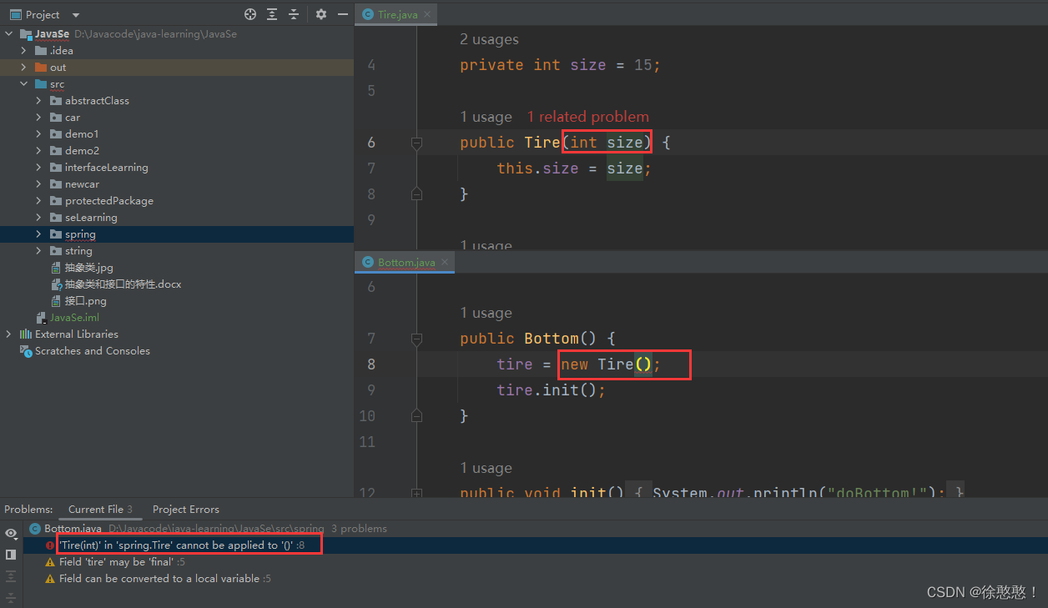Toggle eye view options in Problems panel
Screen dimensions: 1048x608
pyautogui.click(x=11, y=534)
